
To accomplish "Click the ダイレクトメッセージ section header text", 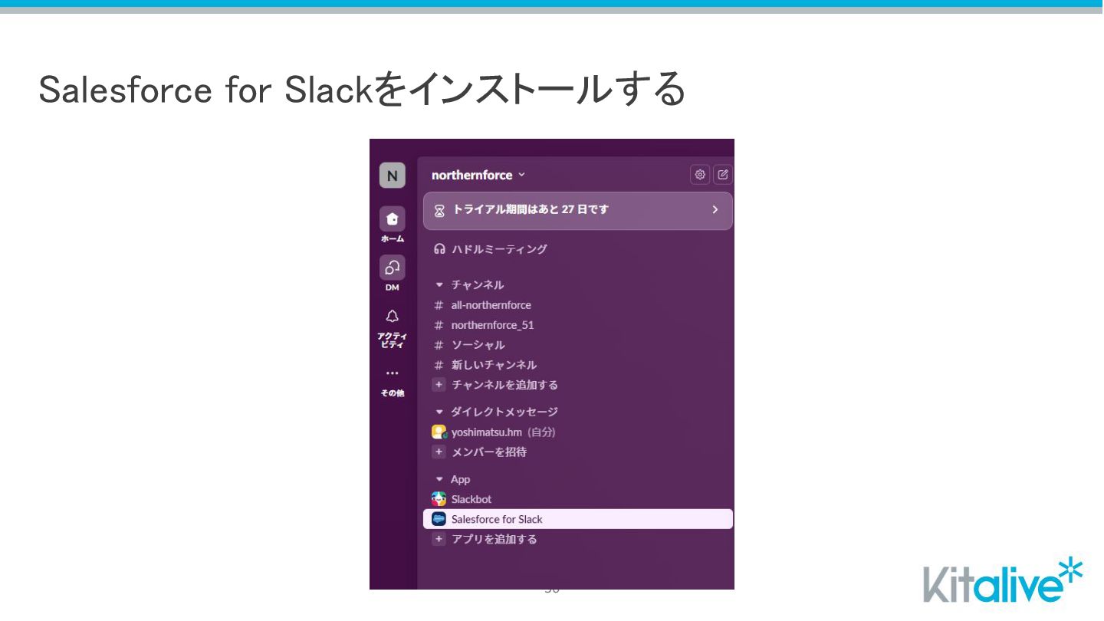I will (x=504, y=412).
